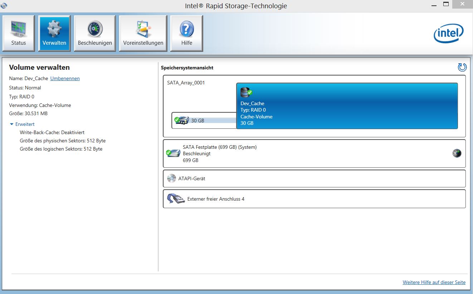Click the Status: Normal text
473x294 pixels.
[25, 88]
